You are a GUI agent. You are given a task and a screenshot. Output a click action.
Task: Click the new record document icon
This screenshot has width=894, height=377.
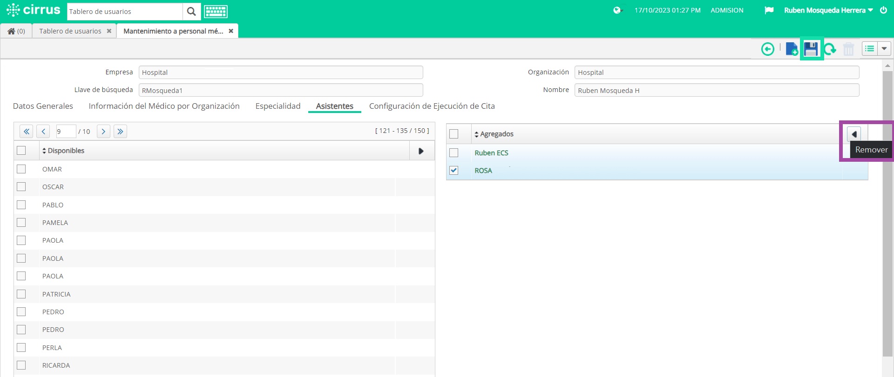point(792,49)
